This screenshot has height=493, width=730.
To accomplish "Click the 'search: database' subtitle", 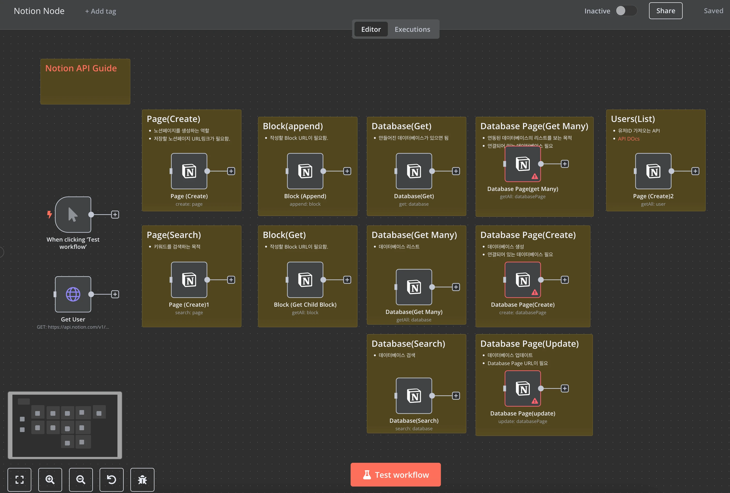I will [x=414, y=428].
